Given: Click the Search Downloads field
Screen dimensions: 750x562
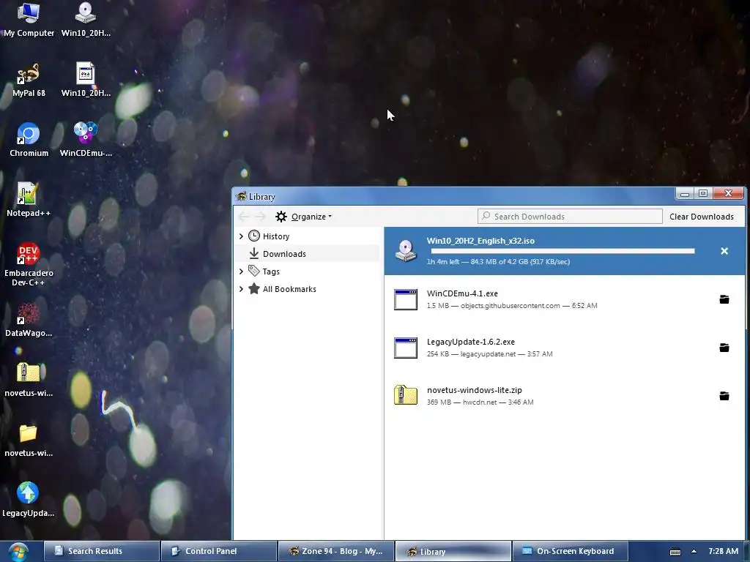Looking at the screenshot, I should [570, 217].
